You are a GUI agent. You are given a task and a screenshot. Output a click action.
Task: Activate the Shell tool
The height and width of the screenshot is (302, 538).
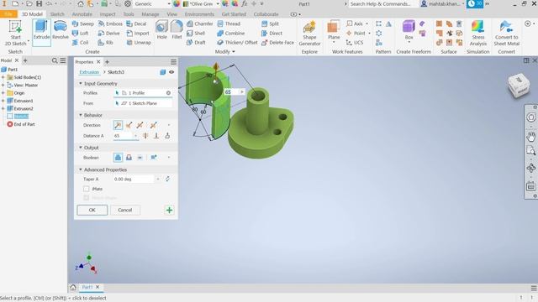tap(196, 34)
